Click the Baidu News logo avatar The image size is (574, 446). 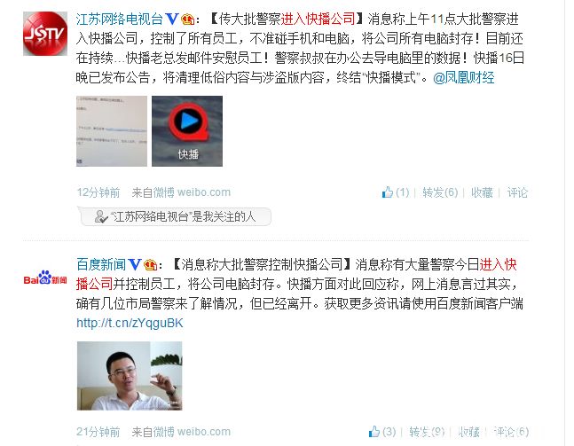[x=45, y=278]
